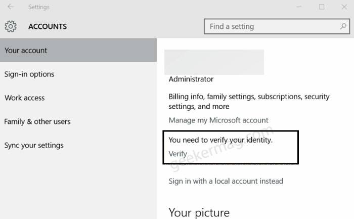Screen dimensions: 354x219
Task: Focus the Find a setting field
Action: [277, 26]
